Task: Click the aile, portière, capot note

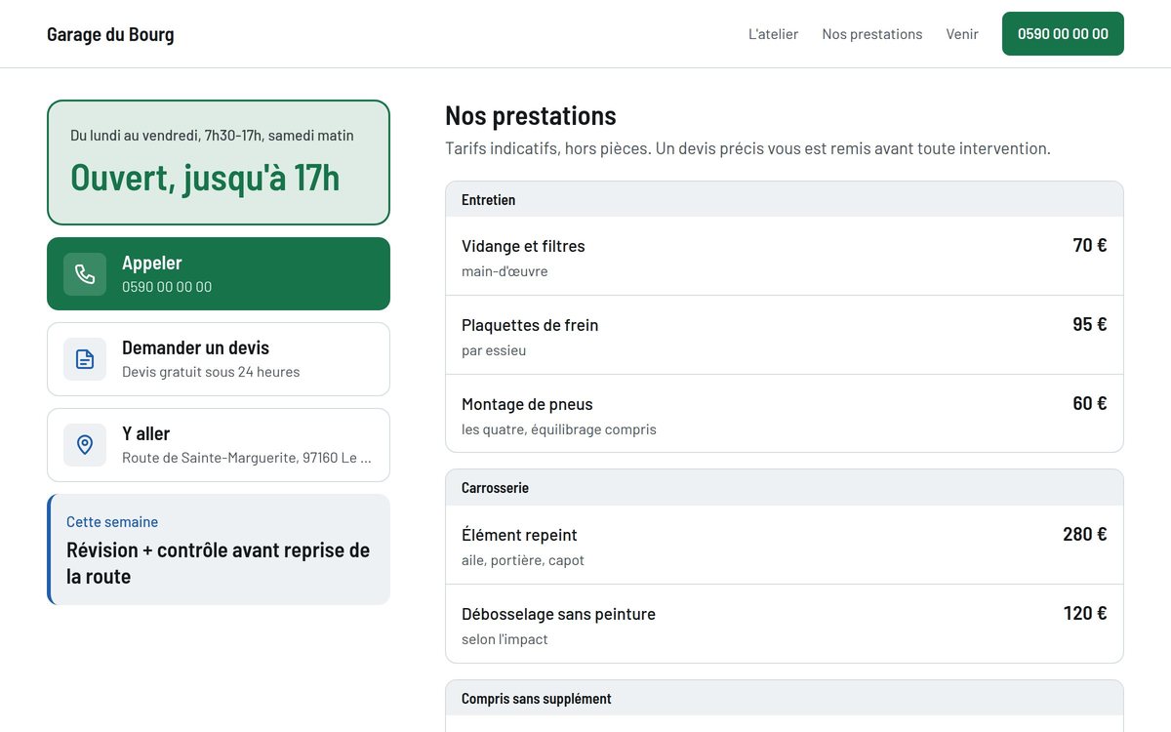Action: click(x=523, y=560)
